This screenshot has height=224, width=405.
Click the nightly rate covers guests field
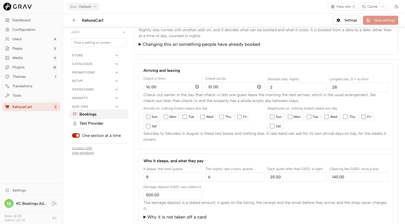point(235,177)
